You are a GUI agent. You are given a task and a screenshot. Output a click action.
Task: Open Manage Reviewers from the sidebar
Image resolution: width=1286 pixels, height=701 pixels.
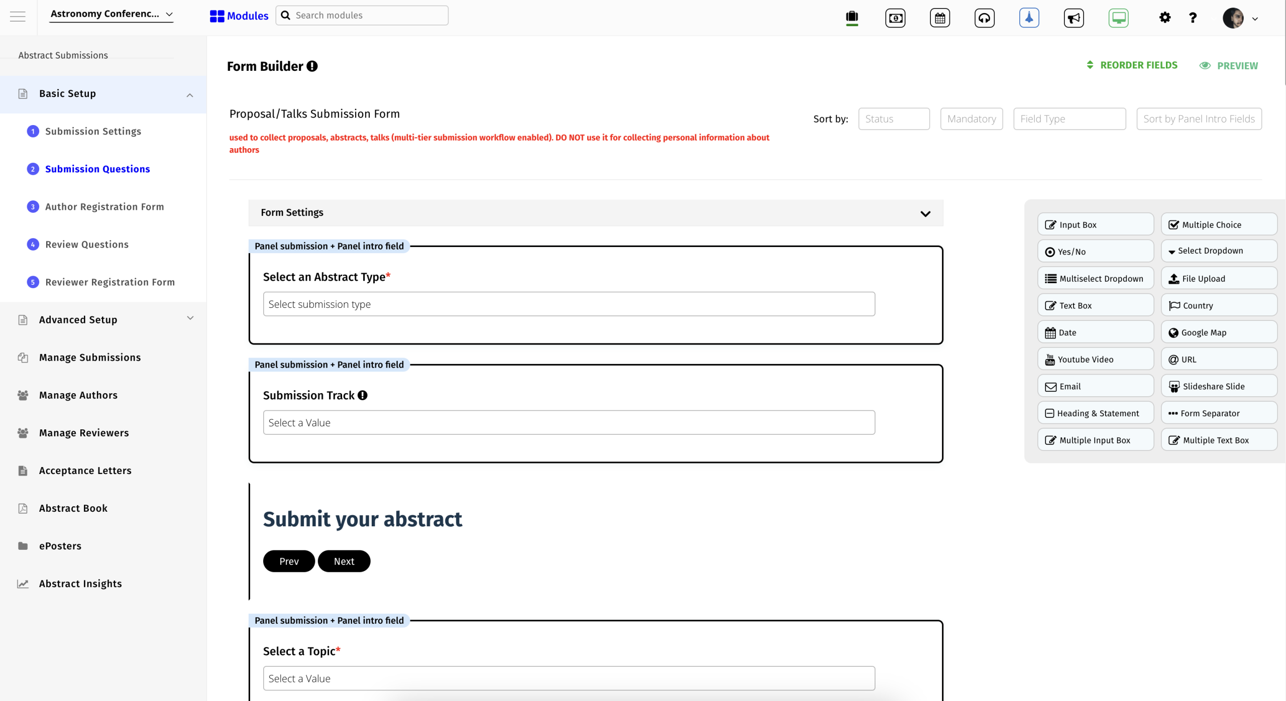[83, 432]
